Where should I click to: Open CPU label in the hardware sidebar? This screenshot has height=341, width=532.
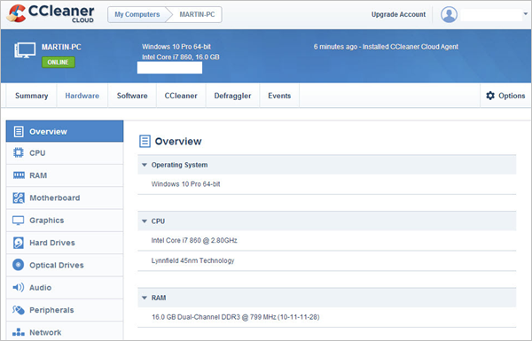point(37,153)
